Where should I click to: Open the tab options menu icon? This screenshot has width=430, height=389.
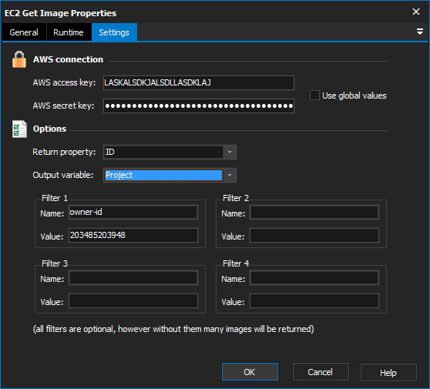419,32
